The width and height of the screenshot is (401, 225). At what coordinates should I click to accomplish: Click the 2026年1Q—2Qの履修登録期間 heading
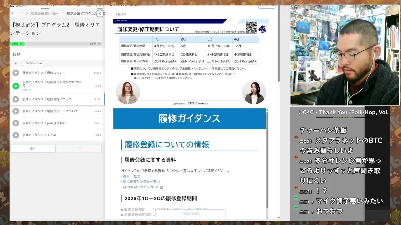coord(161,198)
